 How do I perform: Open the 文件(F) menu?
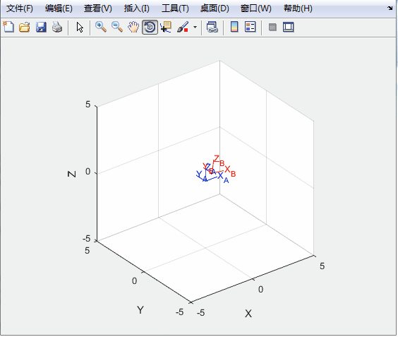coord(19,8)
